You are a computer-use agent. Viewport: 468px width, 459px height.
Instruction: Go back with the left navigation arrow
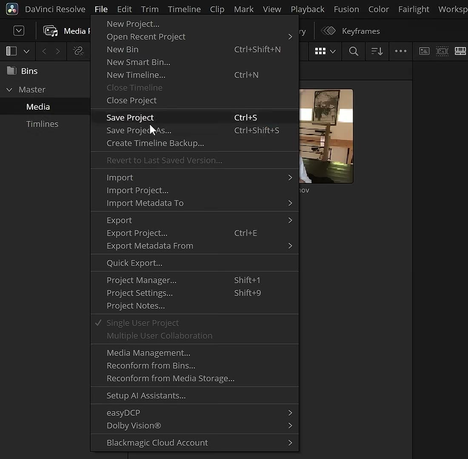tap(44, 51)
